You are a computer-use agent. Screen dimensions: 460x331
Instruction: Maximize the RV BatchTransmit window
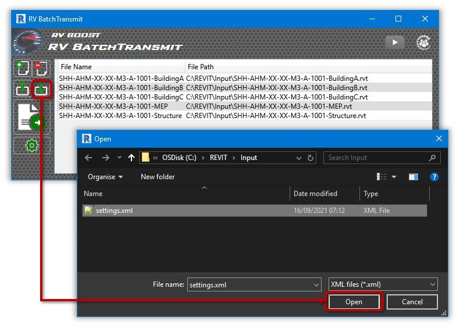click(x=398, y=19)
